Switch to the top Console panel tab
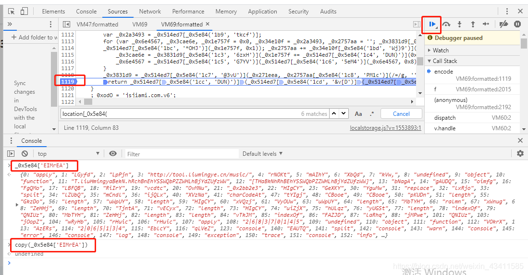The width and height of the screenshot is (528, 275). pyautogui.click(x=86, y=12)
